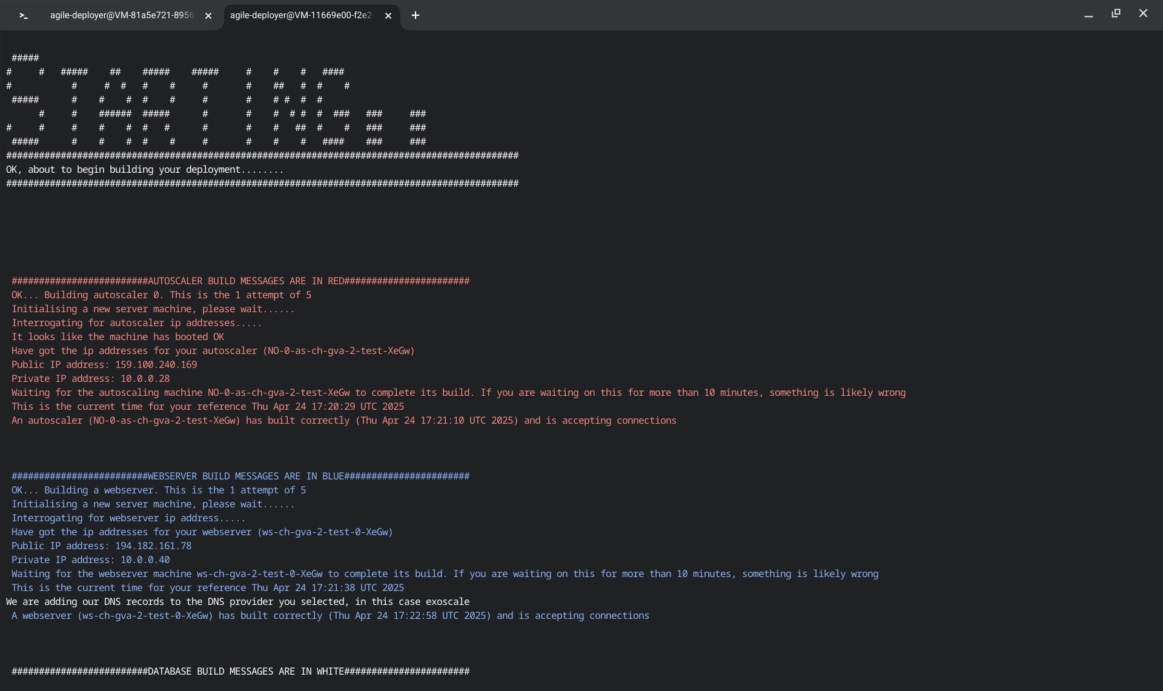The image size is (1163, 691).
Task: Click the webserver public IP 194.182.161.78
Action: pyautogui.click(x=153, y=546)
